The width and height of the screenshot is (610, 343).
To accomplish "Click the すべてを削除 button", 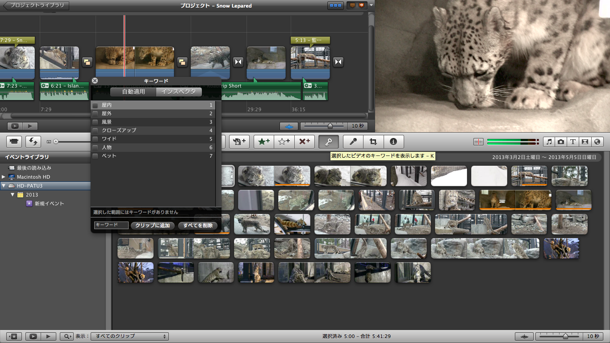I will click(198, 226).
